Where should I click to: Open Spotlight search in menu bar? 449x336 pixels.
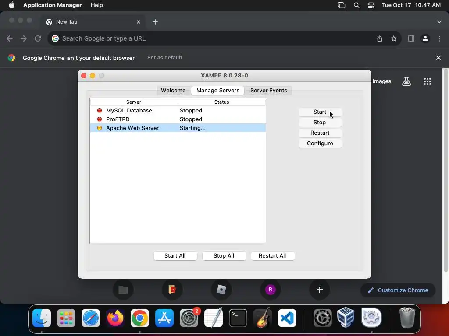pos(356,5)
